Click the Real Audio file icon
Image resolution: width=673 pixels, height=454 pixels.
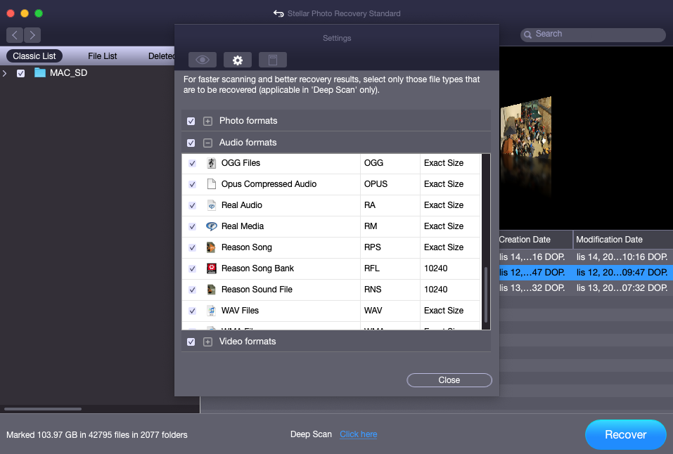pyautogui.click(x=211, y=205)
